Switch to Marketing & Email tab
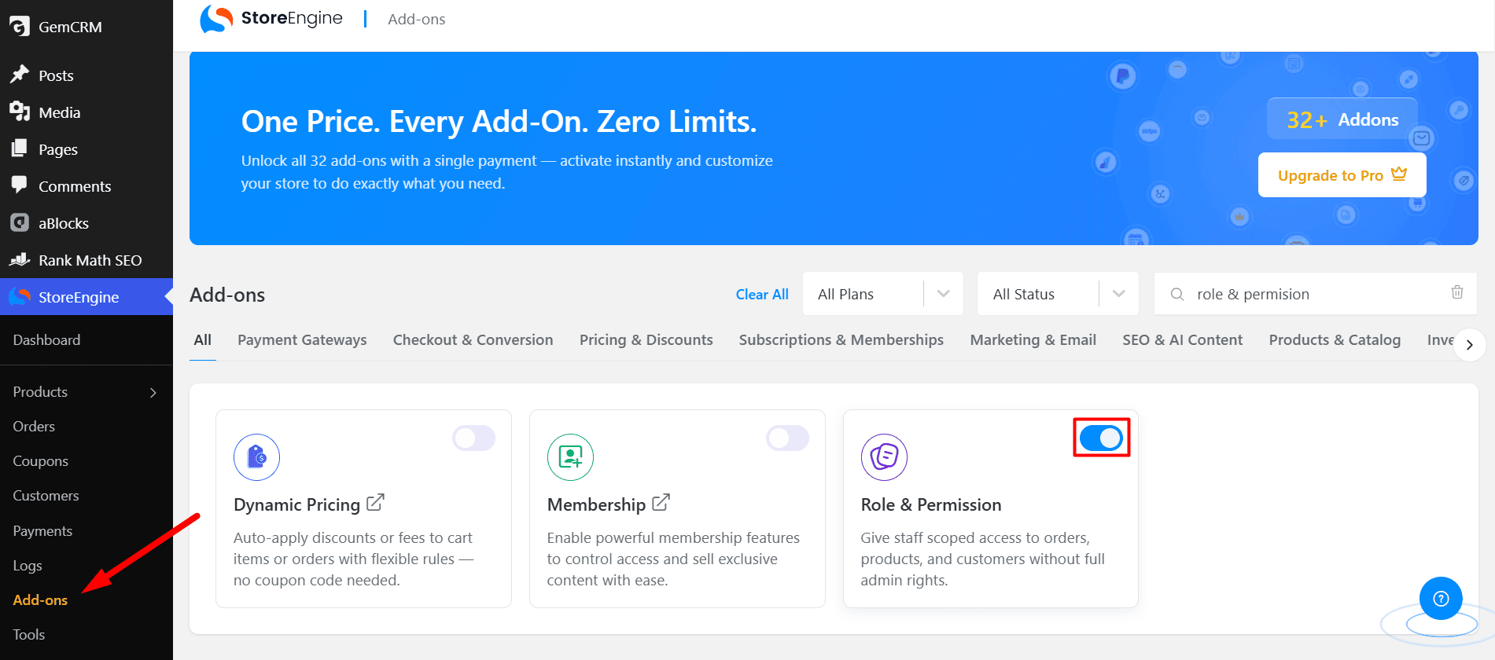Screen dimensions: 1495x660 (1033, 339)
